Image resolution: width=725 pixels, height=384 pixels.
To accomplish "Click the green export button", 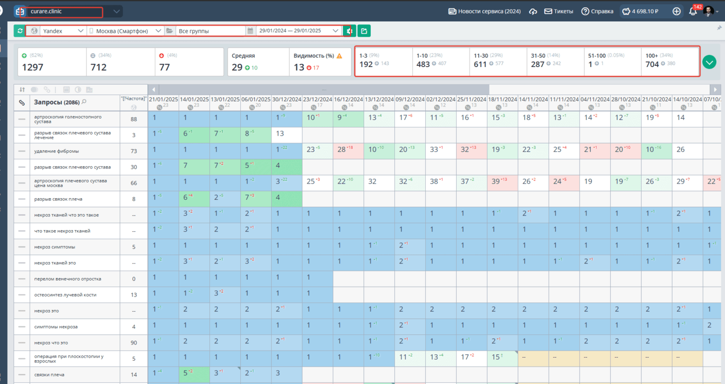I will (364, 31).
